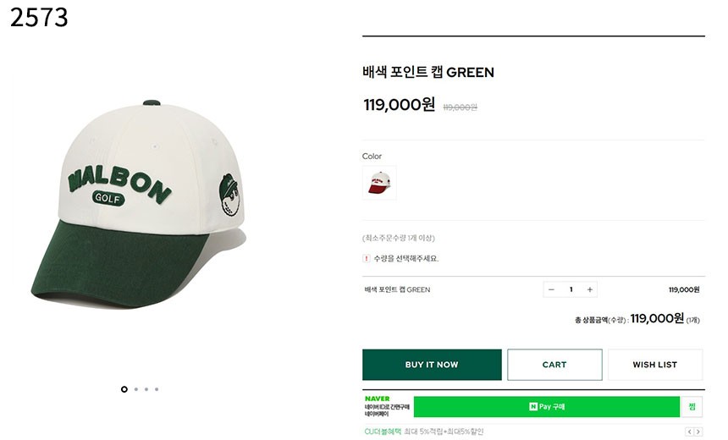The width and height of the screenshot is (728, 440).
Task: Show next Naver benefit with right arrow
Action: point(698,432)
